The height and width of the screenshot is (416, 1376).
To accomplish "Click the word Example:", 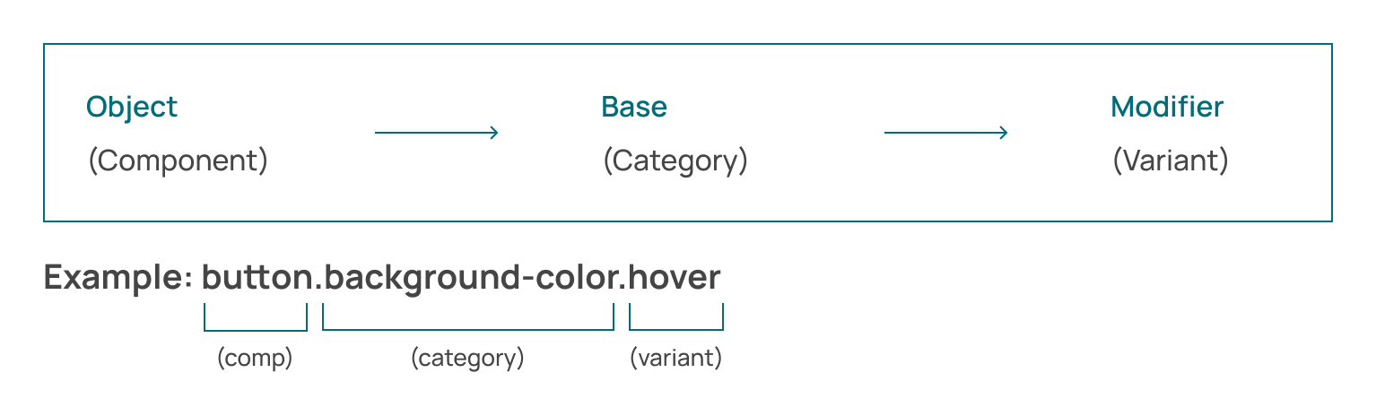I will point(118,278).
